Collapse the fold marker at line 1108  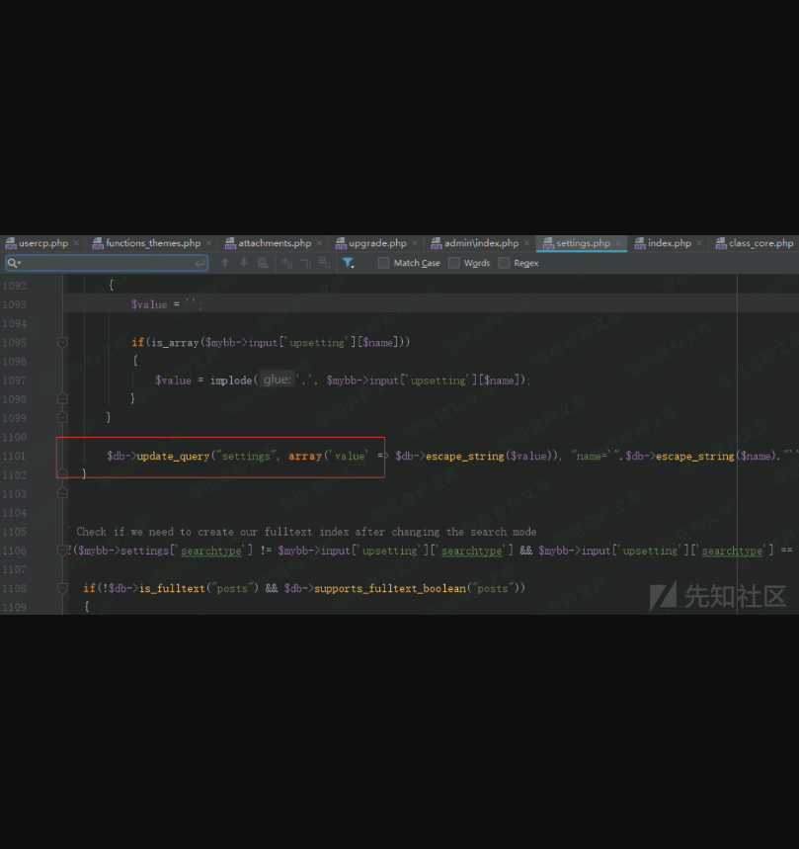(x=63, y=589)
